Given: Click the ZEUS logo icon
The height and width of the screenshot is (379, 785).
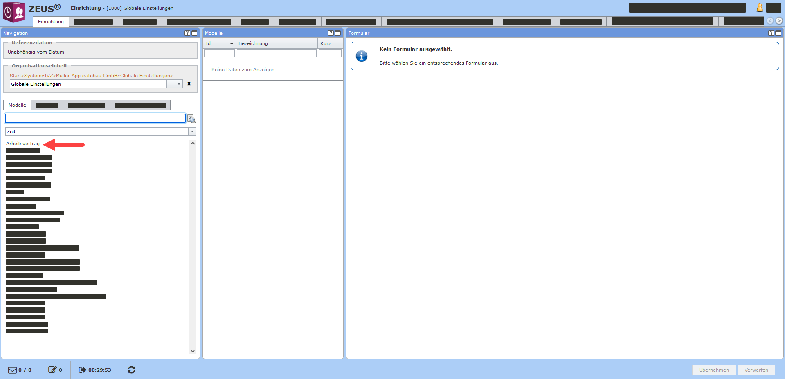Looking at the screenshot, I should [14, 12].
